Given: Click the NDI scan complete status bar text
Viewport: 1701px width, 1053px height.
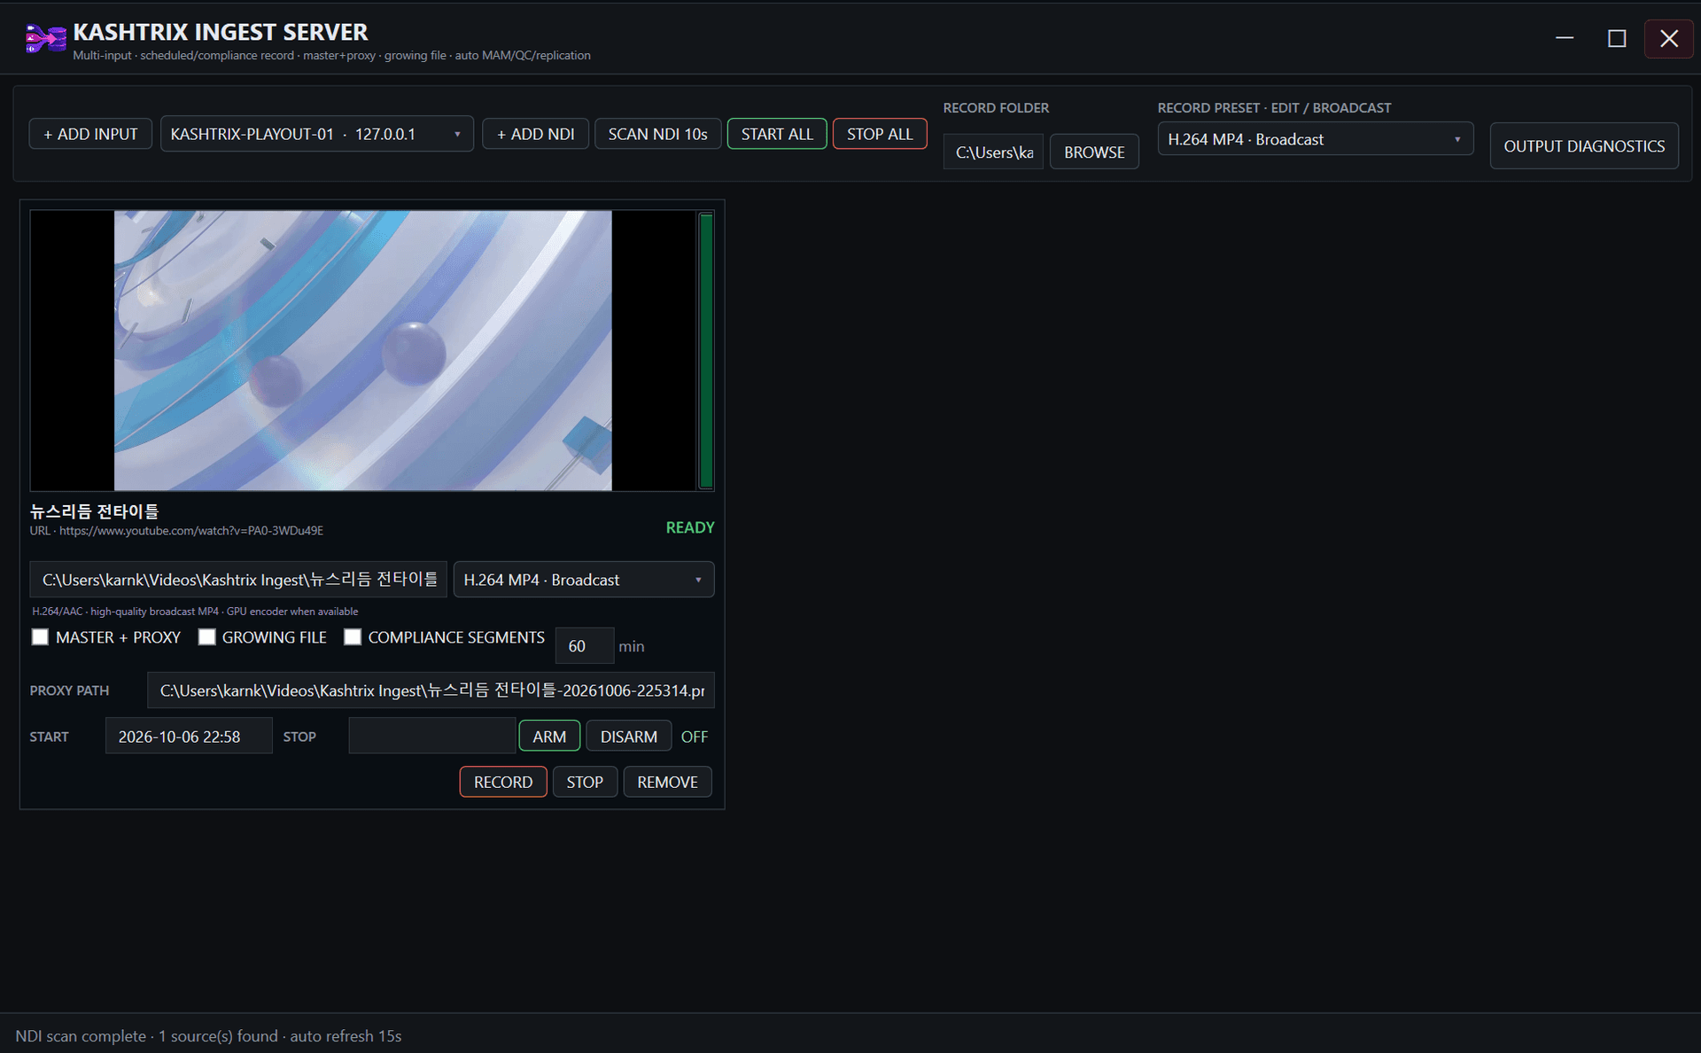Looking at the screenshot, I should click(208, 1036).
